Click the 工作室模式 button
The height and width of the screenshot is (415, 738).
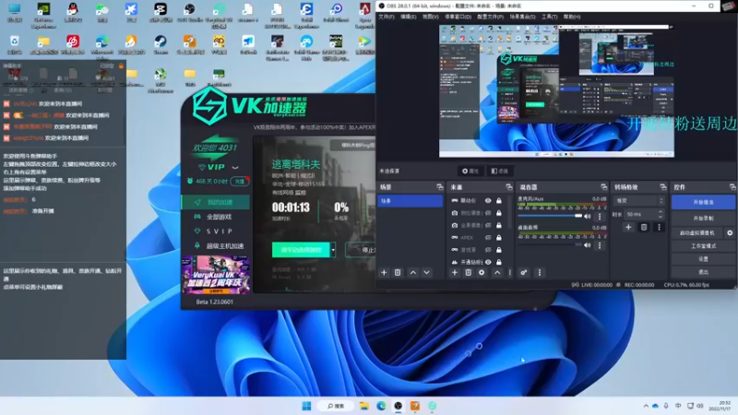703,246
